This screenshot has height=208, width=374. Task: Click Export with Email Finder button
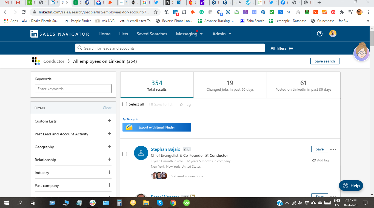point(156,127)
